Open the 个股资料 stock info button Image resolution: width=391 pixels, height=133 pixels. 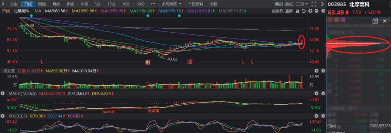point(196,4)
